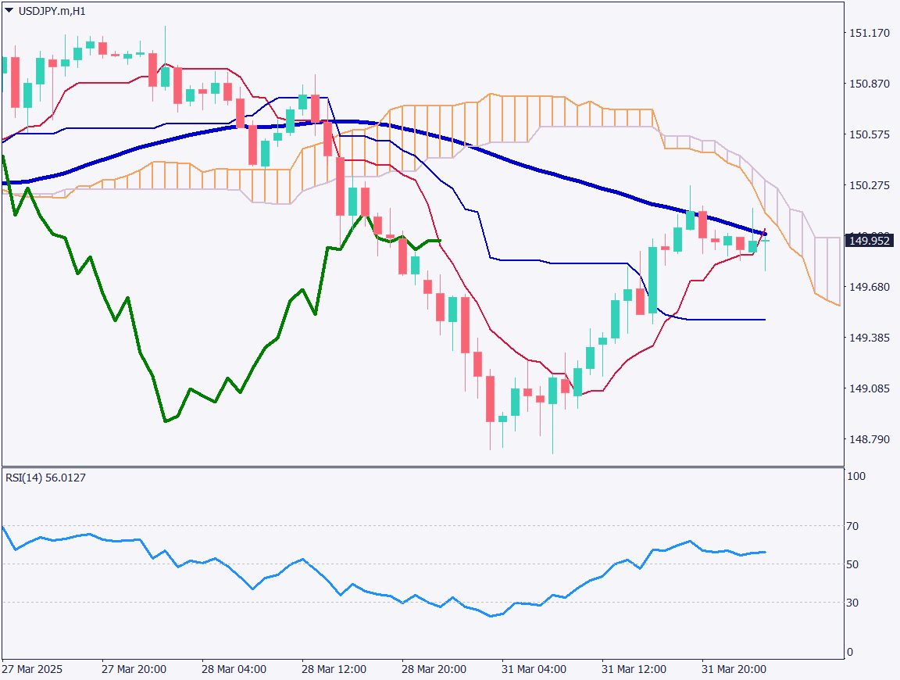Select the 31 Mar 04:00 time marker
The height and width of the screenshot is (680, 900).
[x=534, y=670]
